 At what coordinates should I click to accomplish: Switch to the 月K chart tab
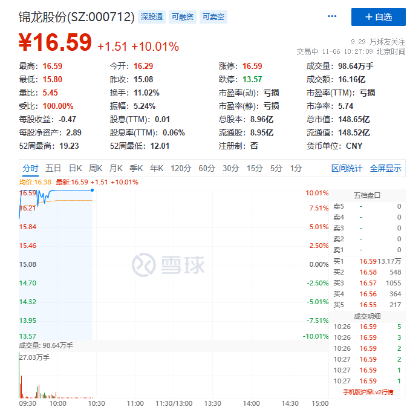pyautogui.click(x=116, y=168)
